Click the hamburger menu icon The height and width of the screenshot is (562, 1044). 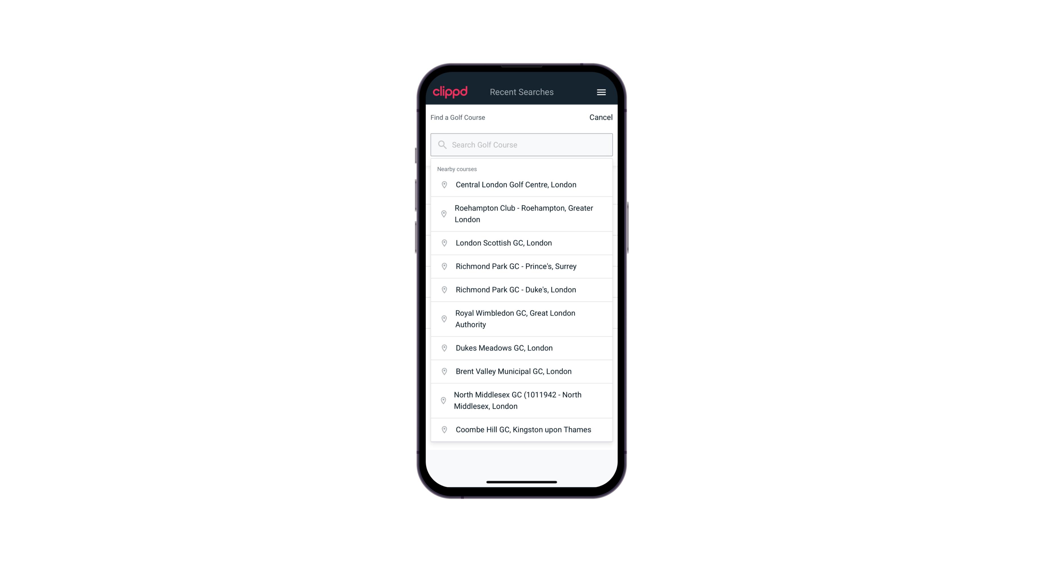(601, 92)
